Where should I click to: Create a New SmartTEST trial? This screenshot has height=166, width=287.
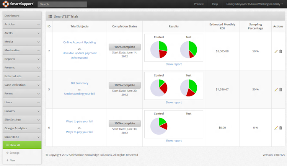point(22,160)
